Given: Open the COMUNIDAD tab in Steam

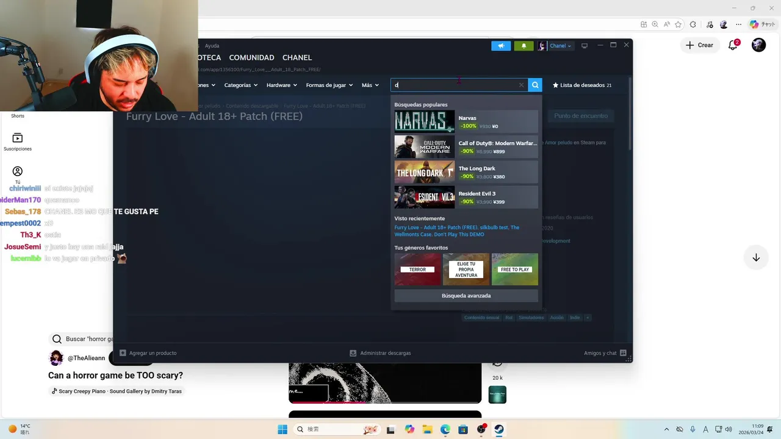Looking at the screenshot, I should click(251, 57).
